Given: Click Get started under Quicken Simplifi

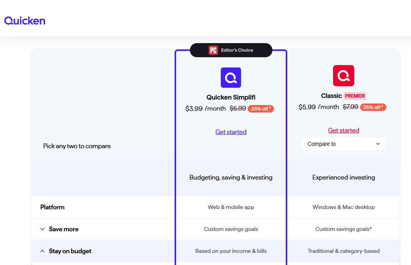Looking at the screenshot, I should pyautogui.click(x=231, y=132).
